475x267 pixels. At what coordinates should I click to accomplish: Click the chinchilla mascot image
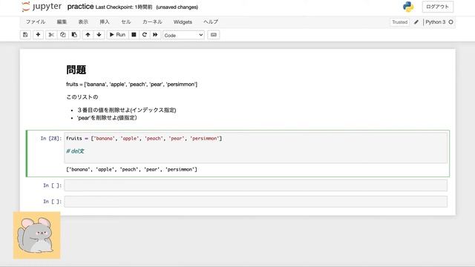coord(36,236)
